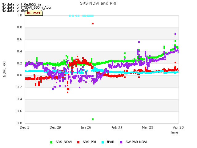Click the SRS_PRI red legend marker
Screen dimensions: 197x148
coord(78,142)
